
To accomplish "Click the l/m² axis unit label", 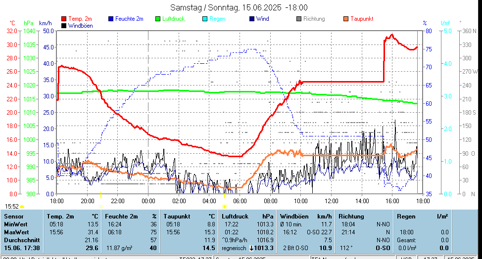I will click(x=445, y=23).
